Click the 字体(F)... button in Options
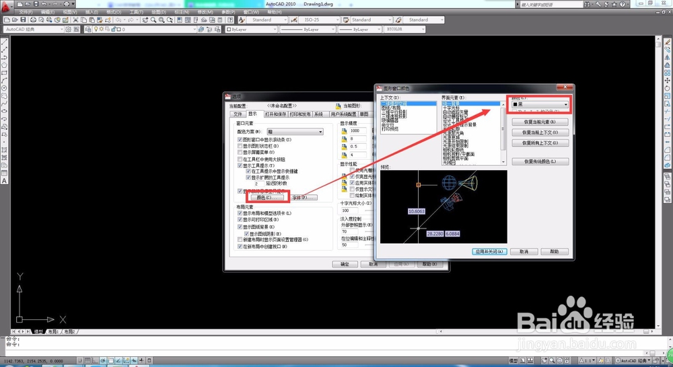This screenshot has height=367, width=673. point(304,198)
